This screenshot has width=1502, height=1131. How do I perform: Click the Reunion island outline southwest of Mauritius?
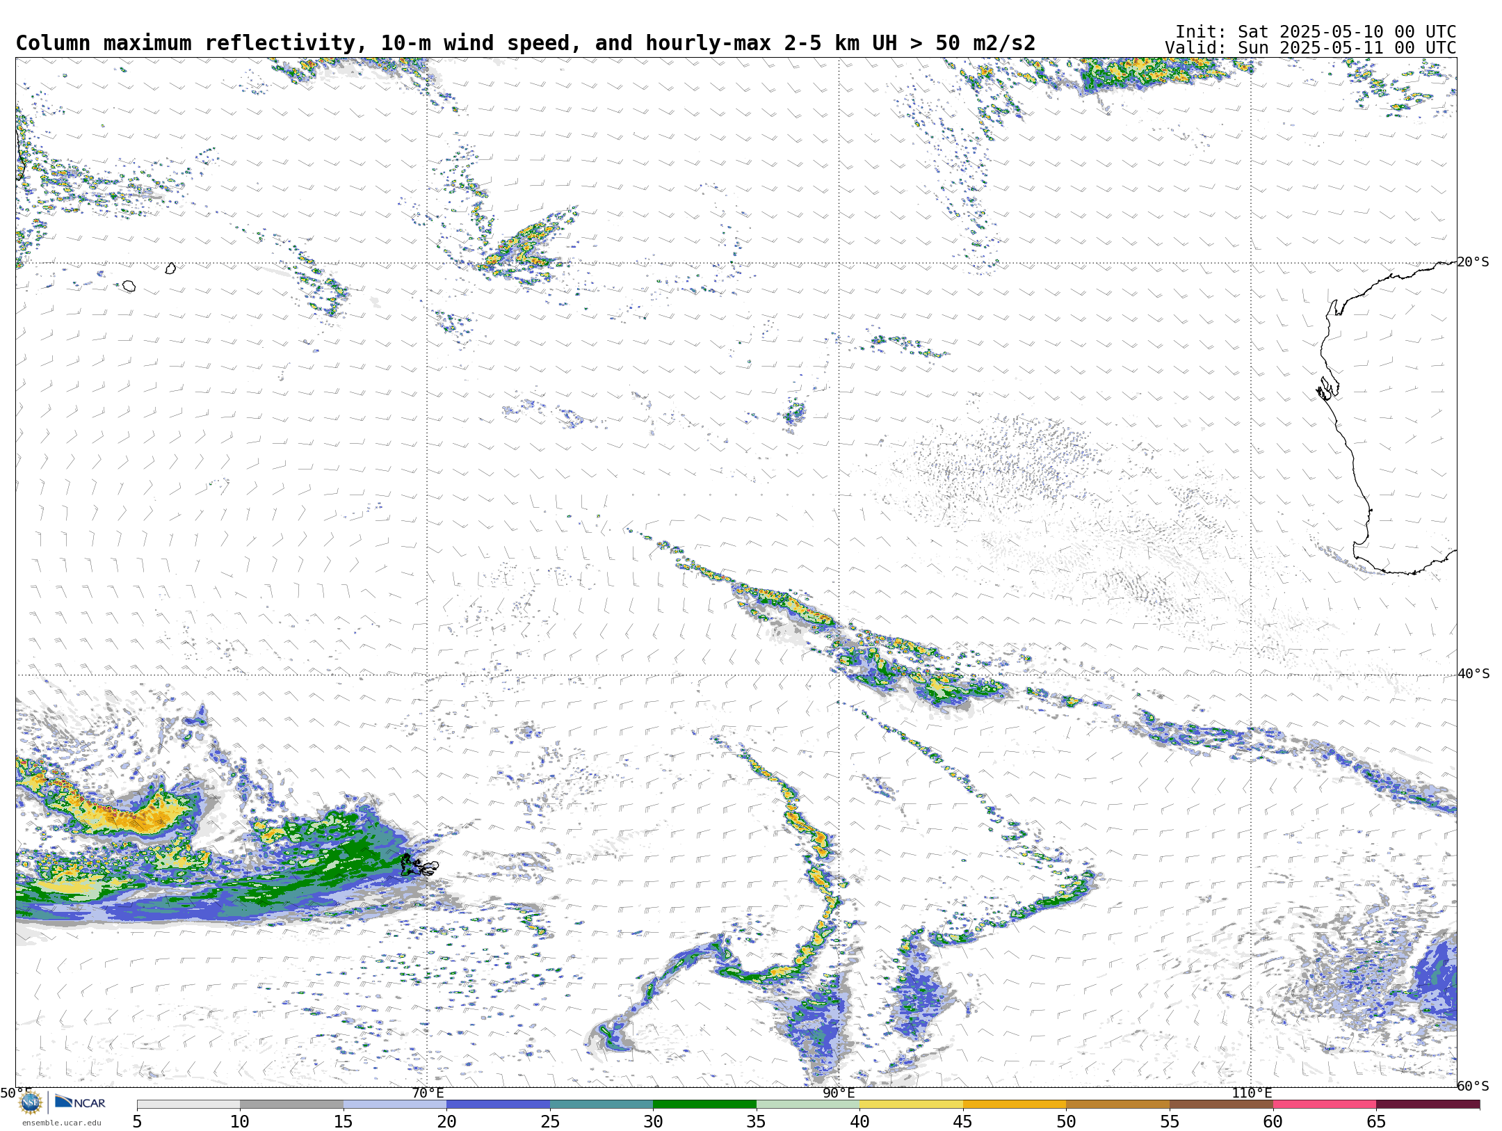[129, 286]
